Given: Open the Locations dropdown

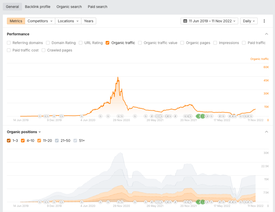Looking at the screenshot, I should (x=68, y=21).
